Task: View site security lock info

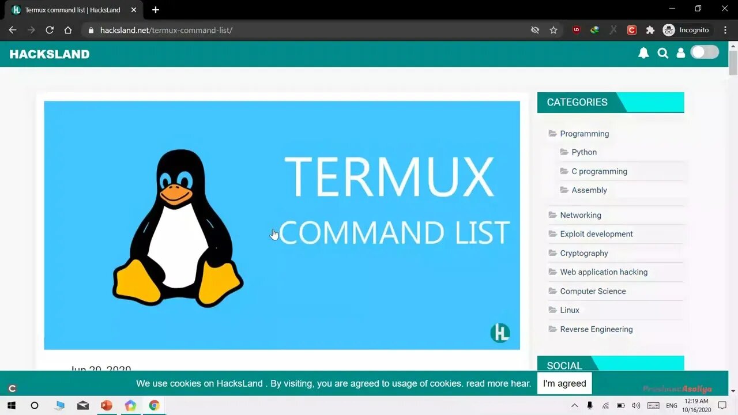Action: (91, 30)
